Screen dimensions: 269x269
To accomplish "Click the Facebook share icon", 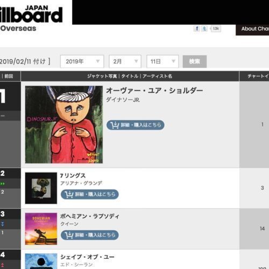I will 197,29.
